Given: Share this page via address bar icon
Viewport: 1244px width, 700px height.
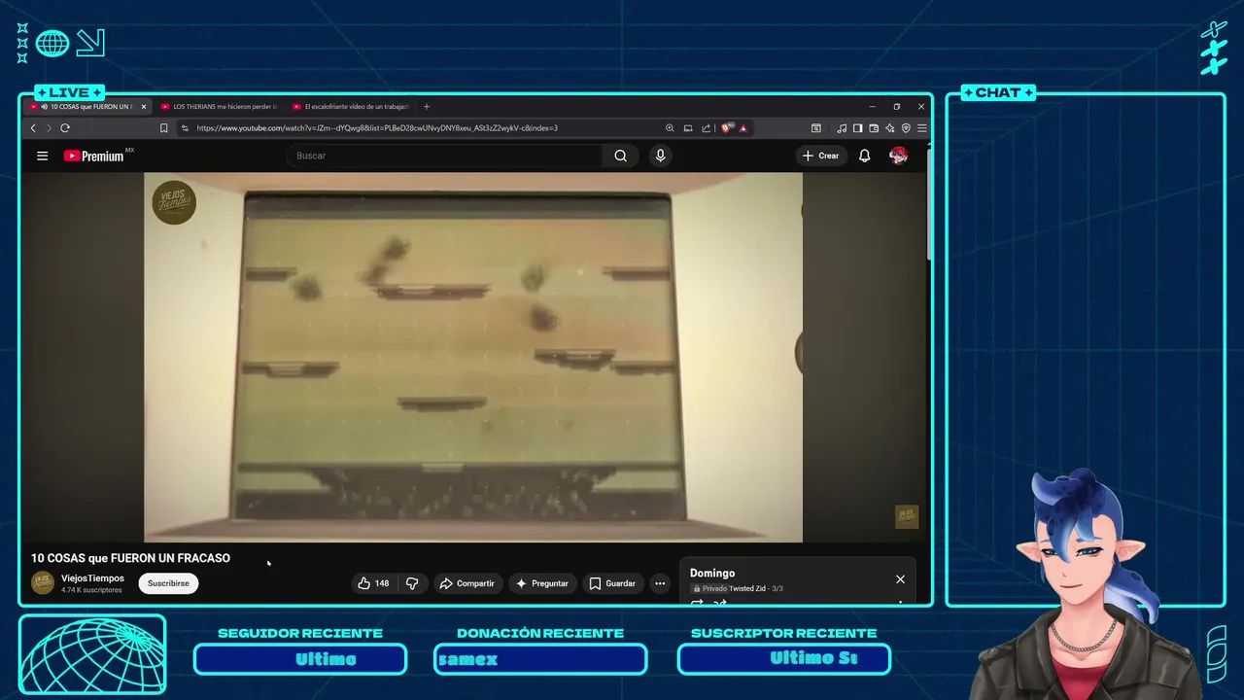Looking at the screenshot, I should pyautogui.click(x=707, y=128).
